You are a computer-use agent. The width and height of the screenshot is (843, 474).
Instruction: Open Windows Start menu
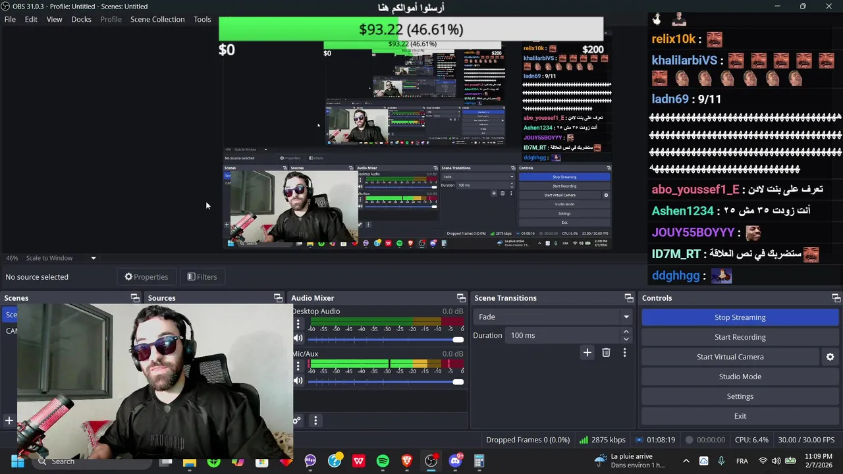point(18,461)
